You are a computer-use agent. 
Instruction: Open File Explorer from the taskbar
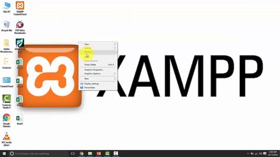click(x=90, y=154)
